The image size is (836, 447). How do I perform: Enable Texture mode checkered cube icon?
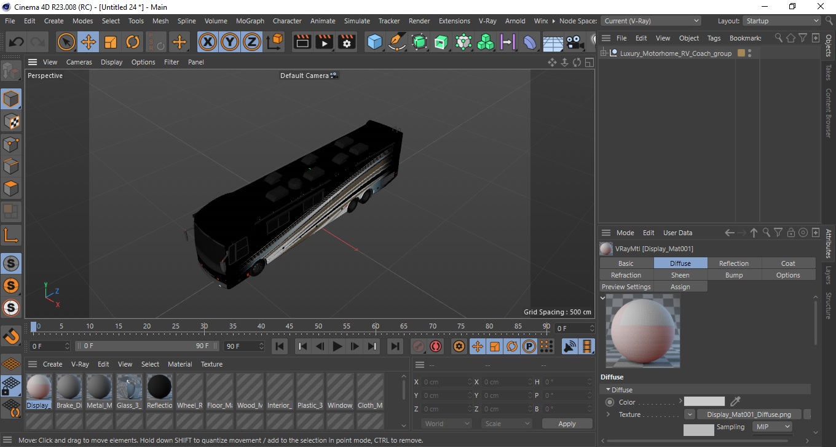(x=11, y=122)
